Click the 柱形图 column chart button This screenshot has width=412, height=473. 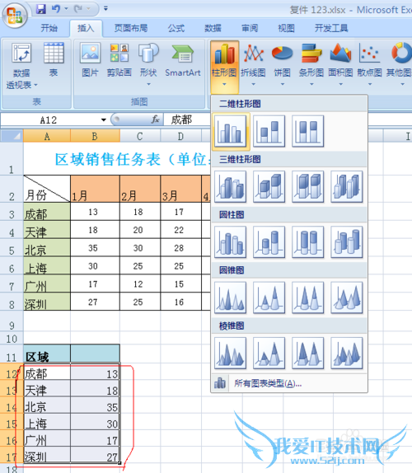(224, 67)
